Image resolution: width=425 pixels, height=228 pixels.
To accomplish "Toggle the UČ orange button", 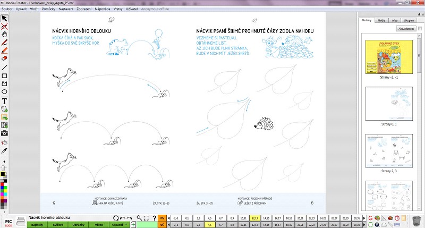I will coord(162,225).
